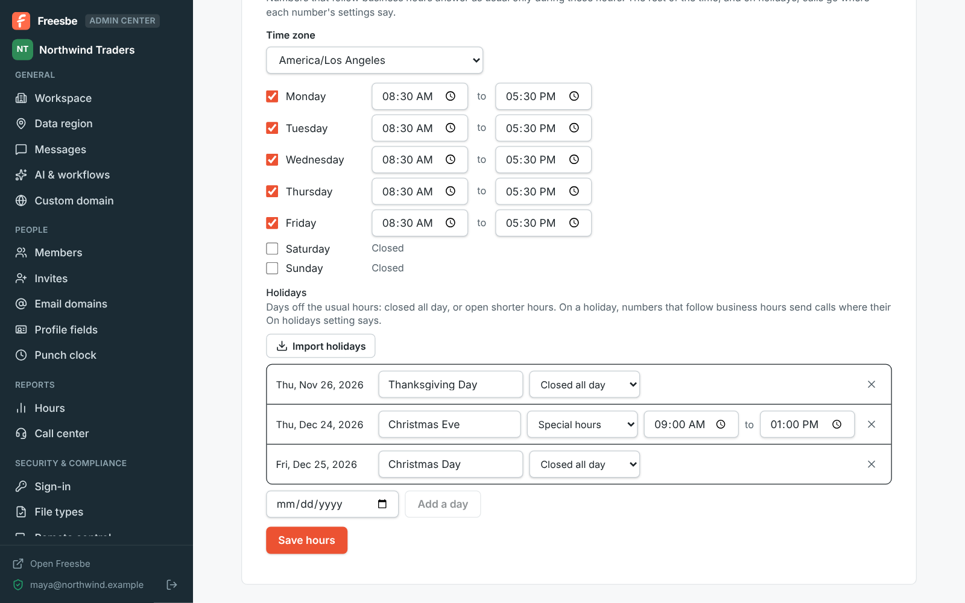Open the clock picker for Christmas Eve end time
The image size is (965, 603).
(x=837, y=425)
